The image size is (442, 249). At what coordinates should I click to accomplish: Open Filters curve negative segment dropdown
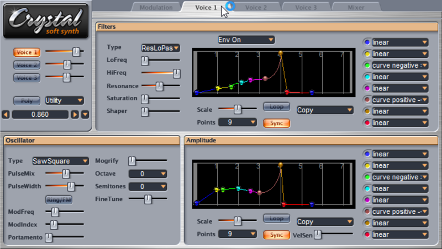pos(400,66)
